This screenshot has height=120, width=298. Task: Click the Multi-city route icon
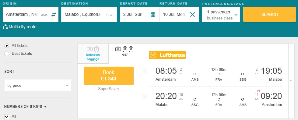(5, 27)
